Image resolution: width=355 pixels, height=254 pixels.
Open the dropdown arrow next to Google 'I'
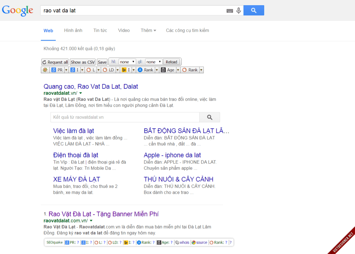[82, 70]
